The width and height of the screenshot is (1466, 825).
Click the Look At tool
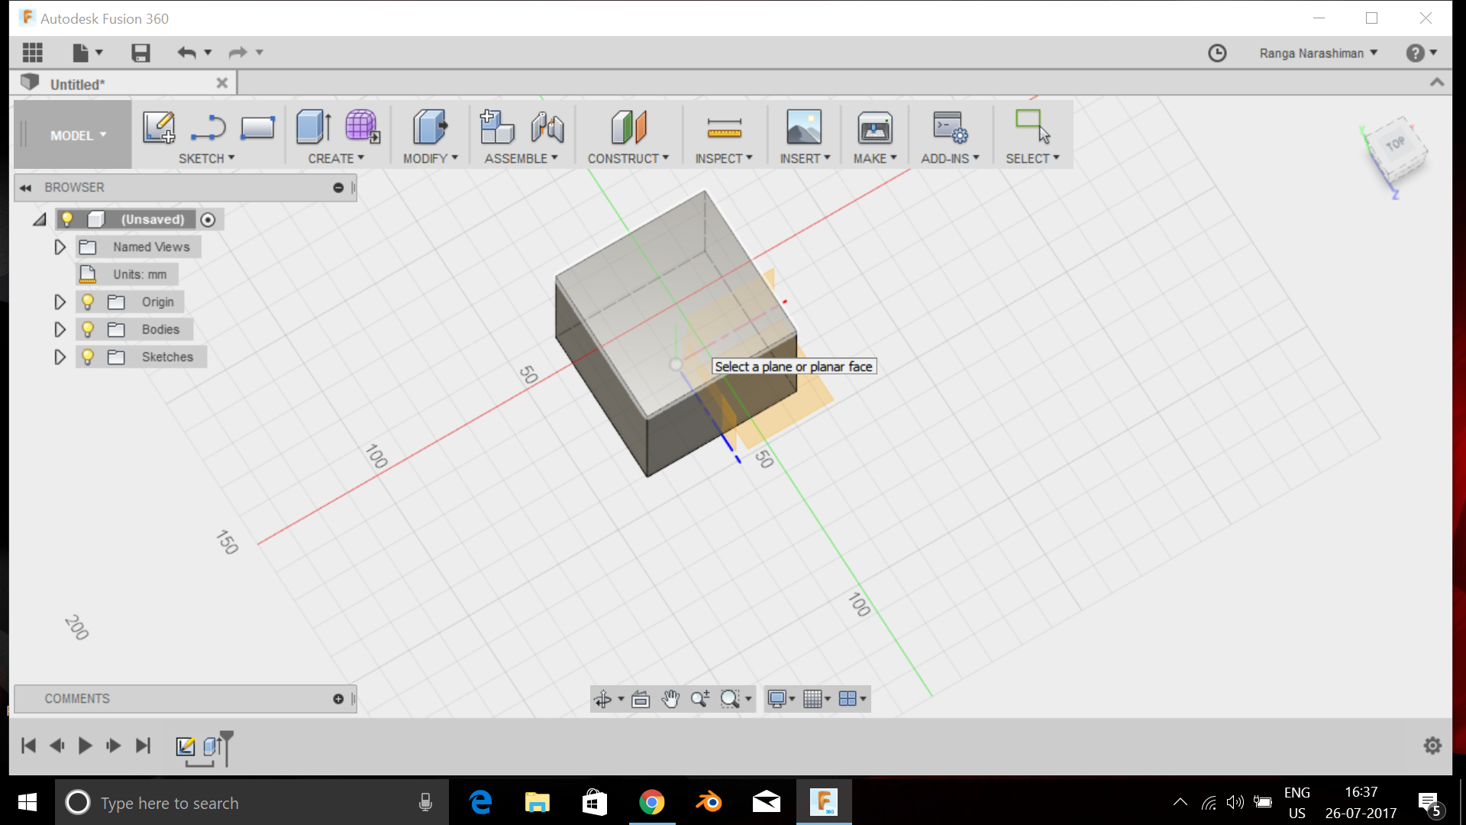641,699
